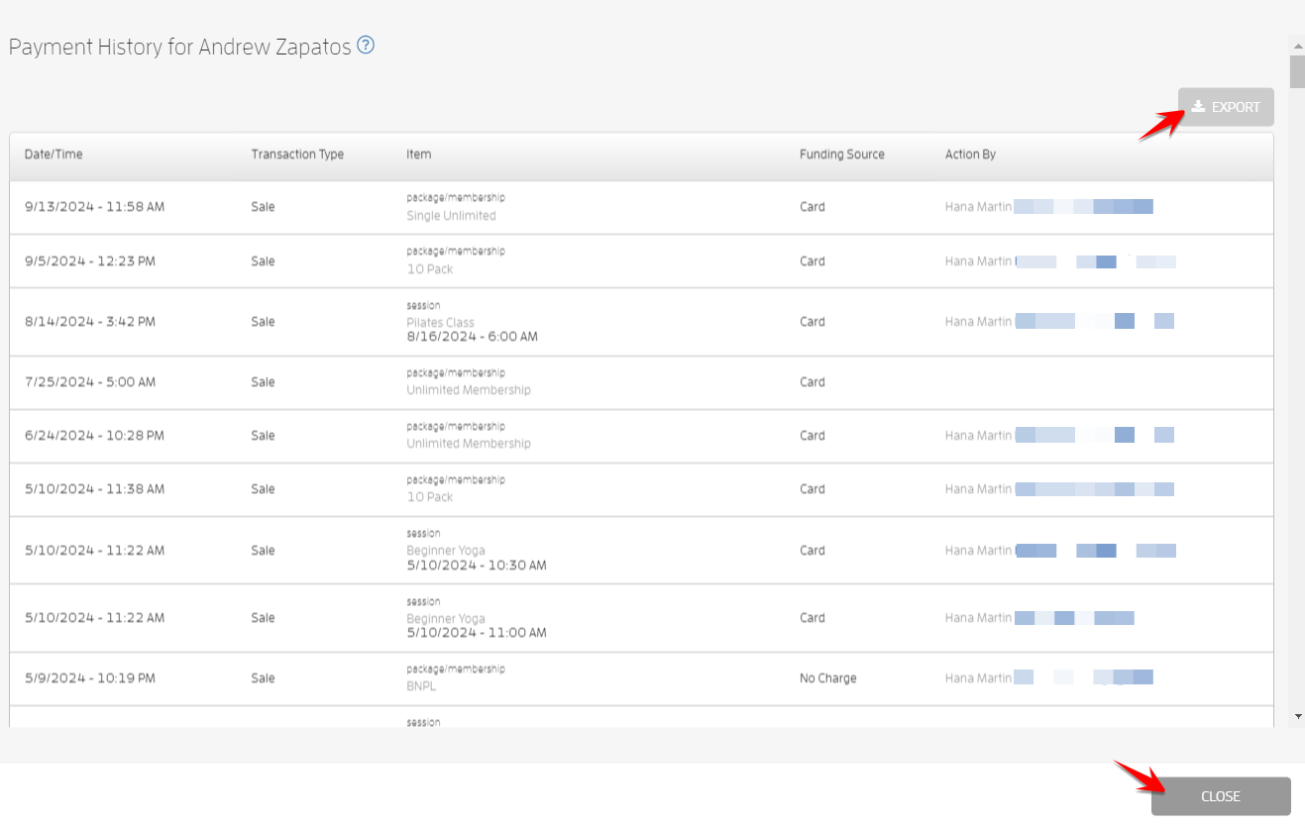Click Sale transaction type in 8/14/2024 row
The width and height of the screenshot is (1305, 828).
click(263, 322)
